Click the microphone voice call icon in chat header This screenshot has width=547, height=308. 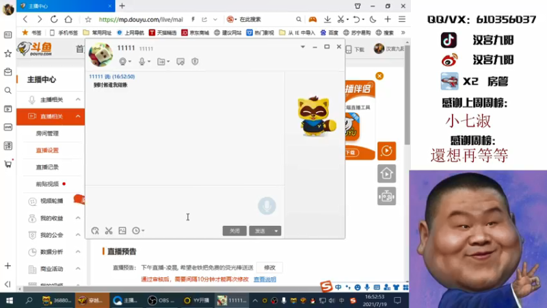(142, 62)
